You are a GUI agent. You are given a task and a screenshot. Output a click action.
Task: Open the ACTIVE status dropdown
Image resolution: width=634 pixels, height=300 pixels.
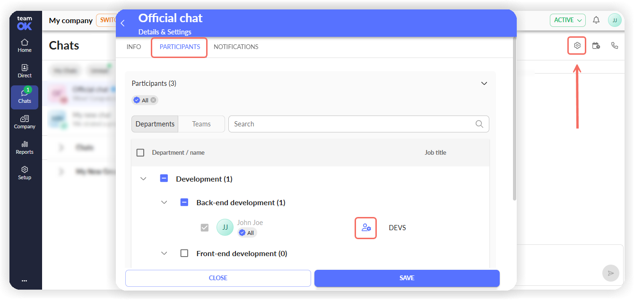tap(568, 20)
